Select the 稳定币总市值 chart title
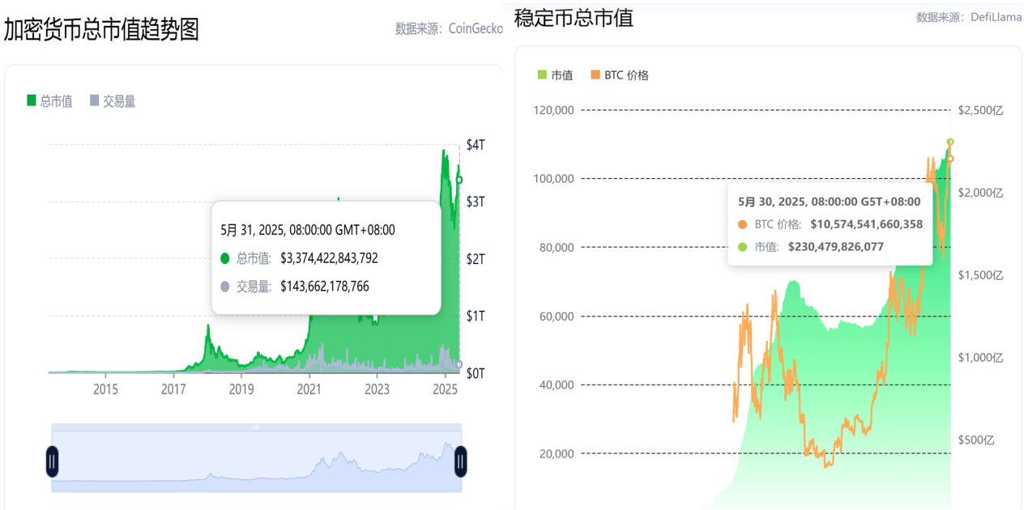 [x=572, y=17]
